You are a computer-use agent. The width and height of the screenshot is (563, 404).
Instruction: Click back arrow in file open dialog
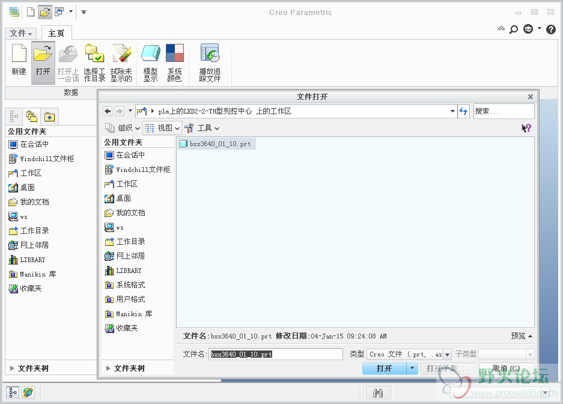(x=108, y=111)
